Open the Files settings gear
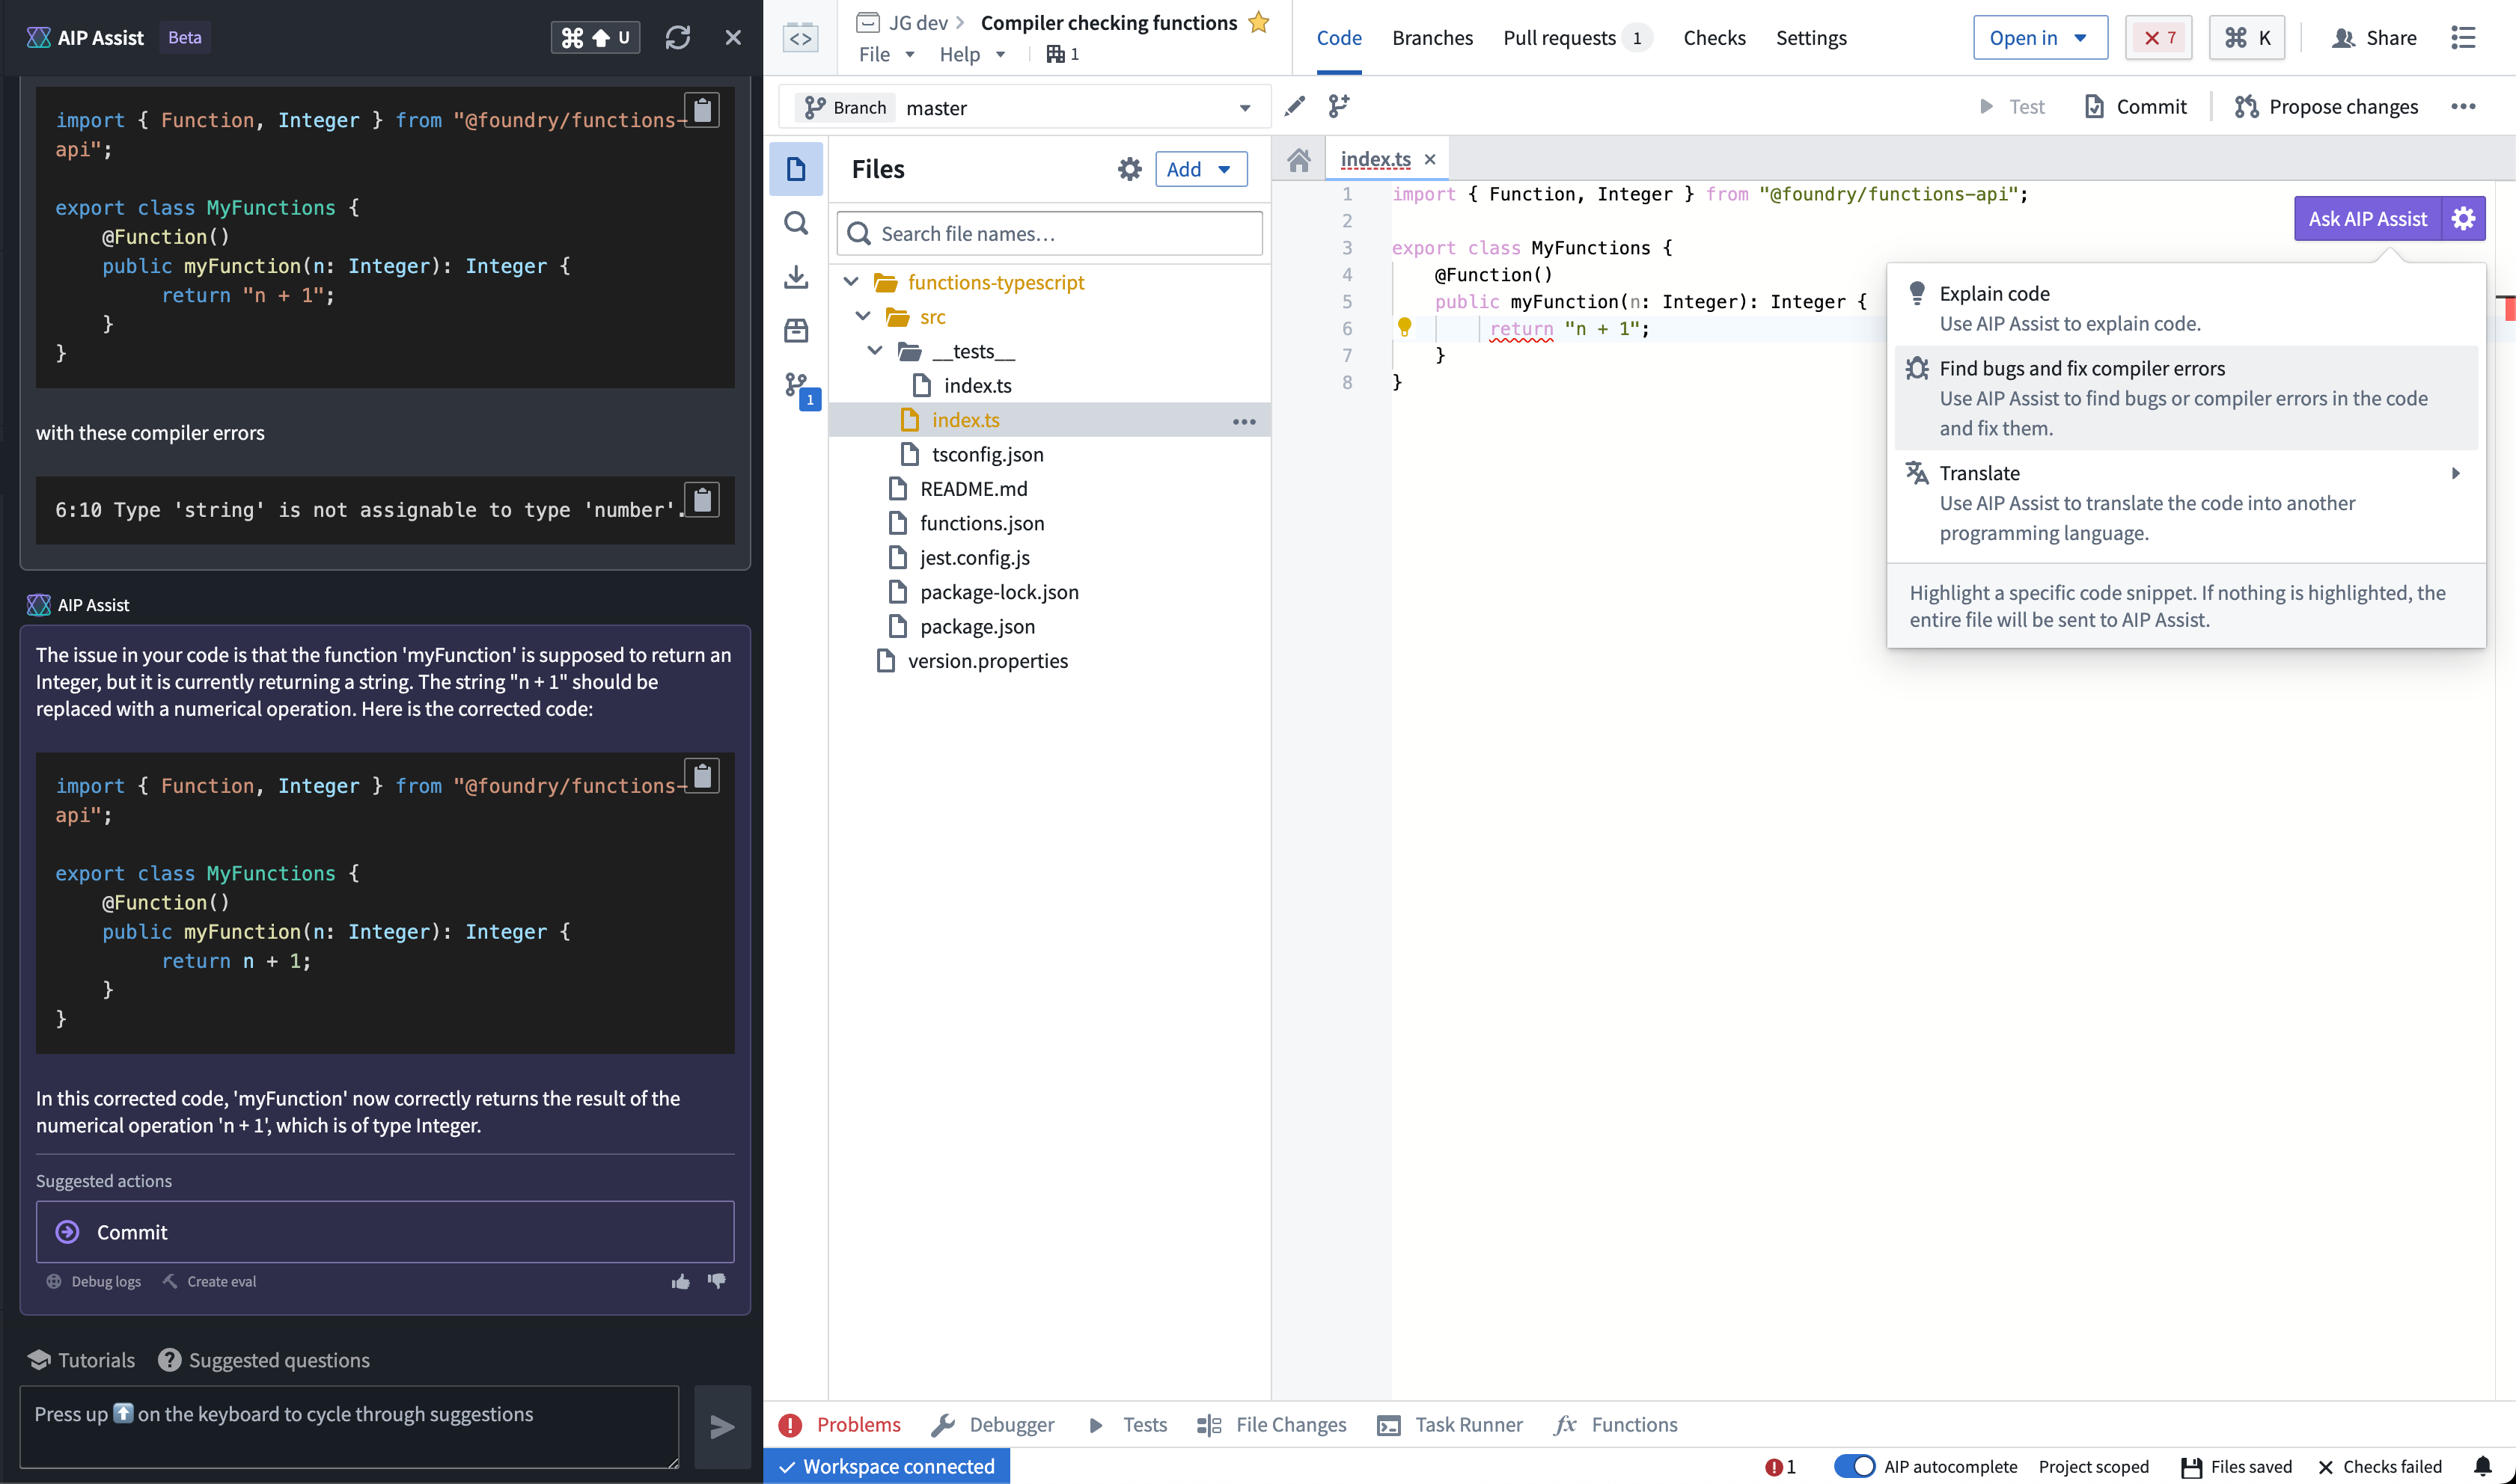The width and height of the screenshot is (2516, 1484). [1129, 168]
